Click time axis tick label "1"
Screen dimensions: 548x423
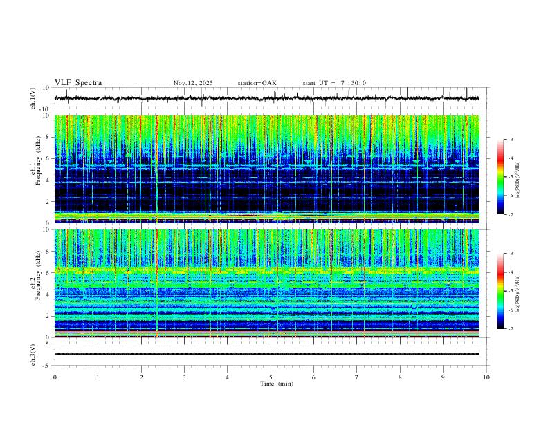[x=98, y=377]
